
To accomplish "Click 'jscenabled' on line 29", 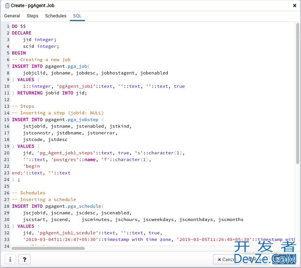I will click(115, 213).
